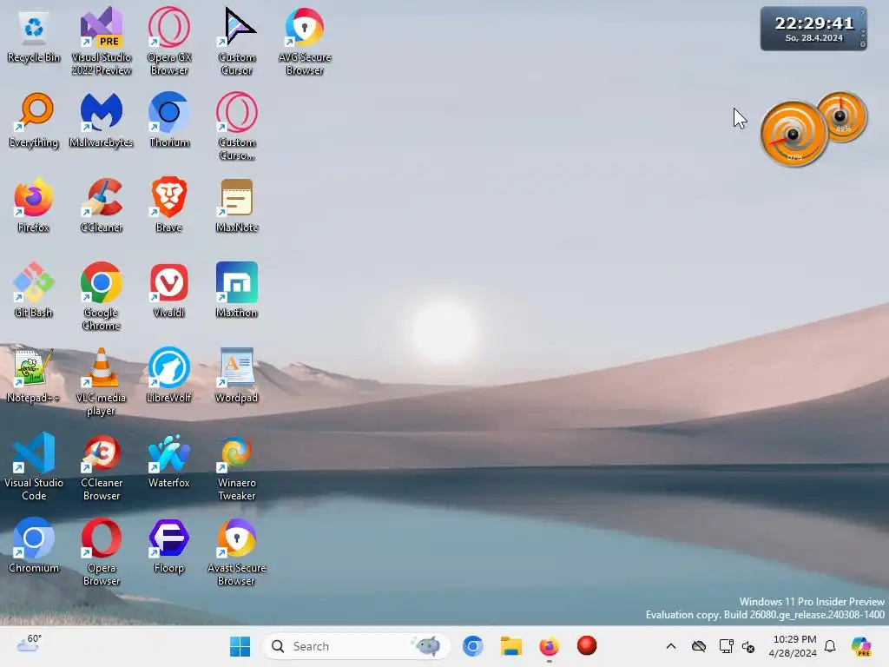Viewport: 889px width, 667px height.
Task: Select the LibreWolf desktop icon
Action: [x=169, y=375]
